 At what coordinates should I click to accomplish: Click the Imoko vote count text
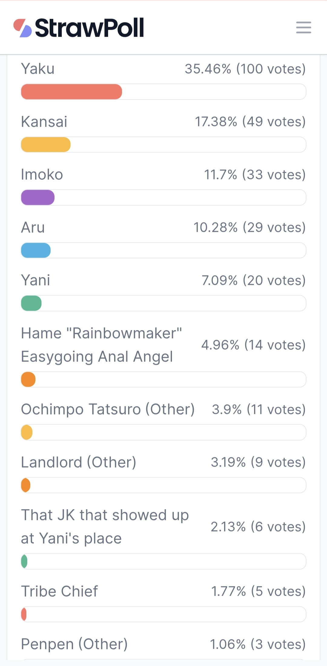[x=255, y=175]
